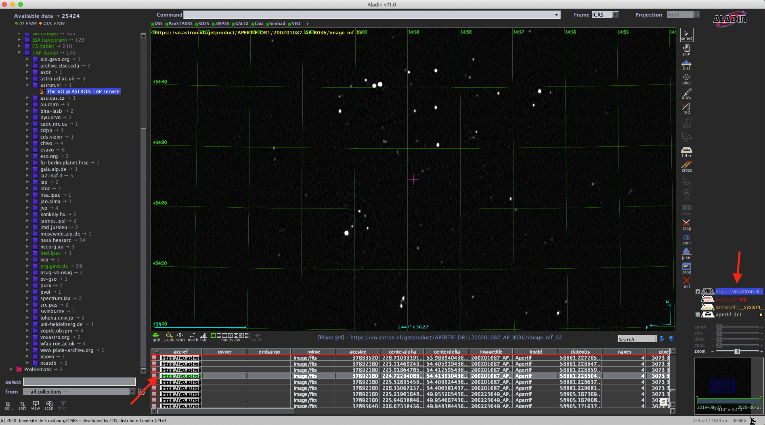Toggle the red checkbox for row 226.33067237
Image resolution: width=765 pixels, height=425 pixels.
point(154,388)
